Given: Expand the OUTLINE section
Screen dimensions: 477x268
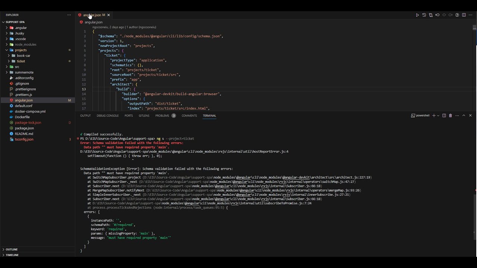Looking at the screenshot, I should 38,249.
